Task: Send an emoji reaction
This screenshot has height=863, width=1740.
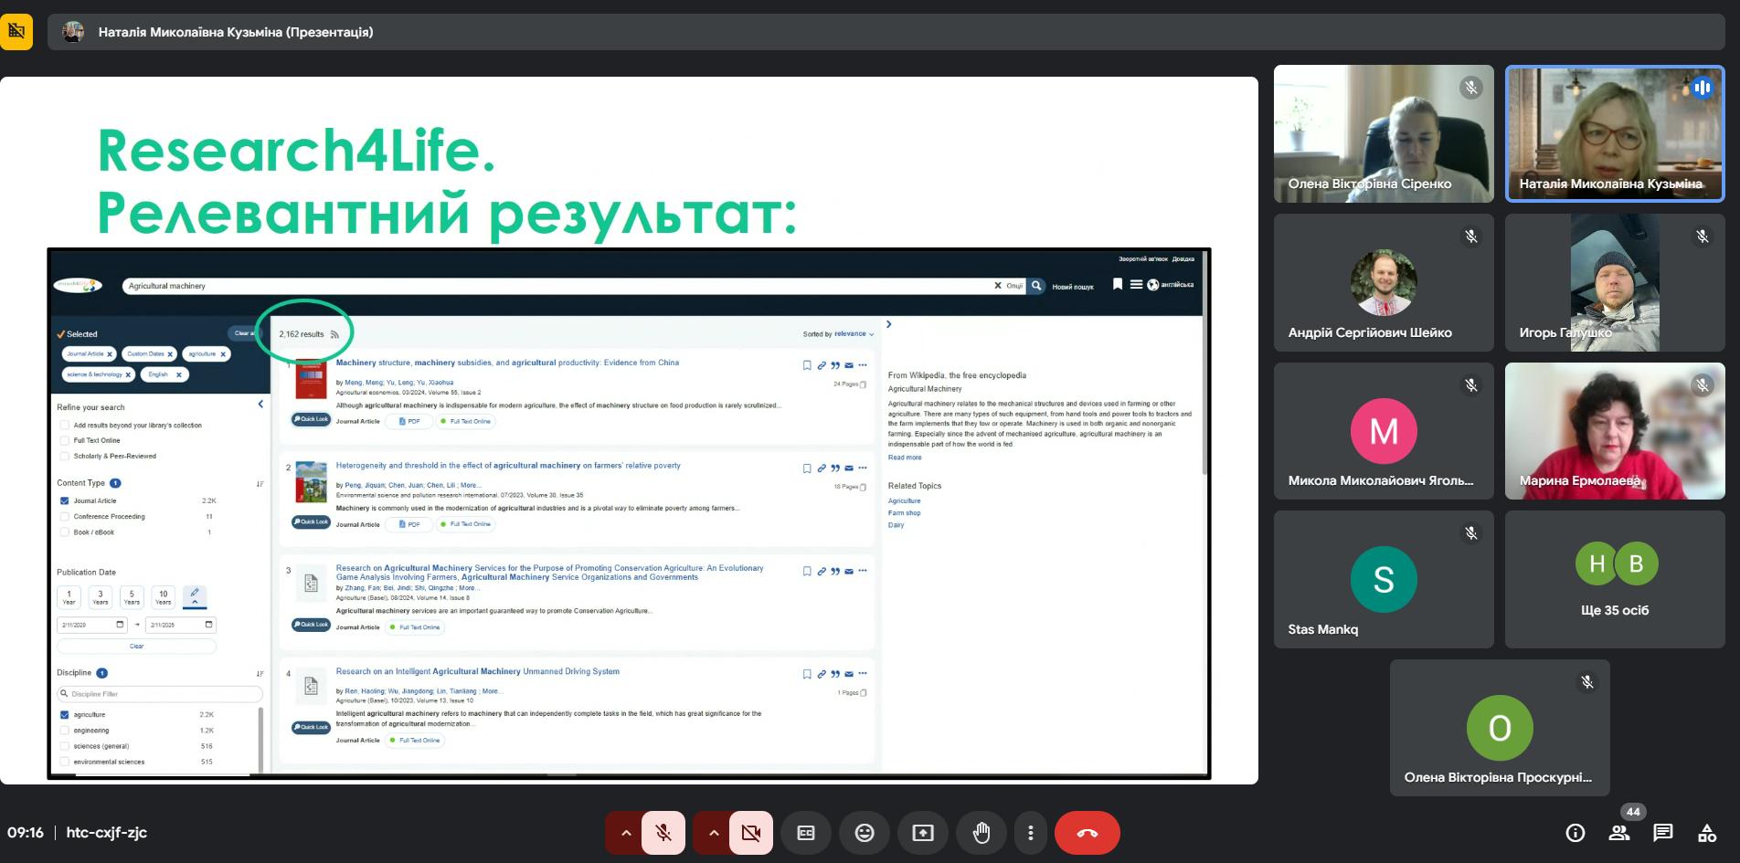Action: [x=865, y=833]
